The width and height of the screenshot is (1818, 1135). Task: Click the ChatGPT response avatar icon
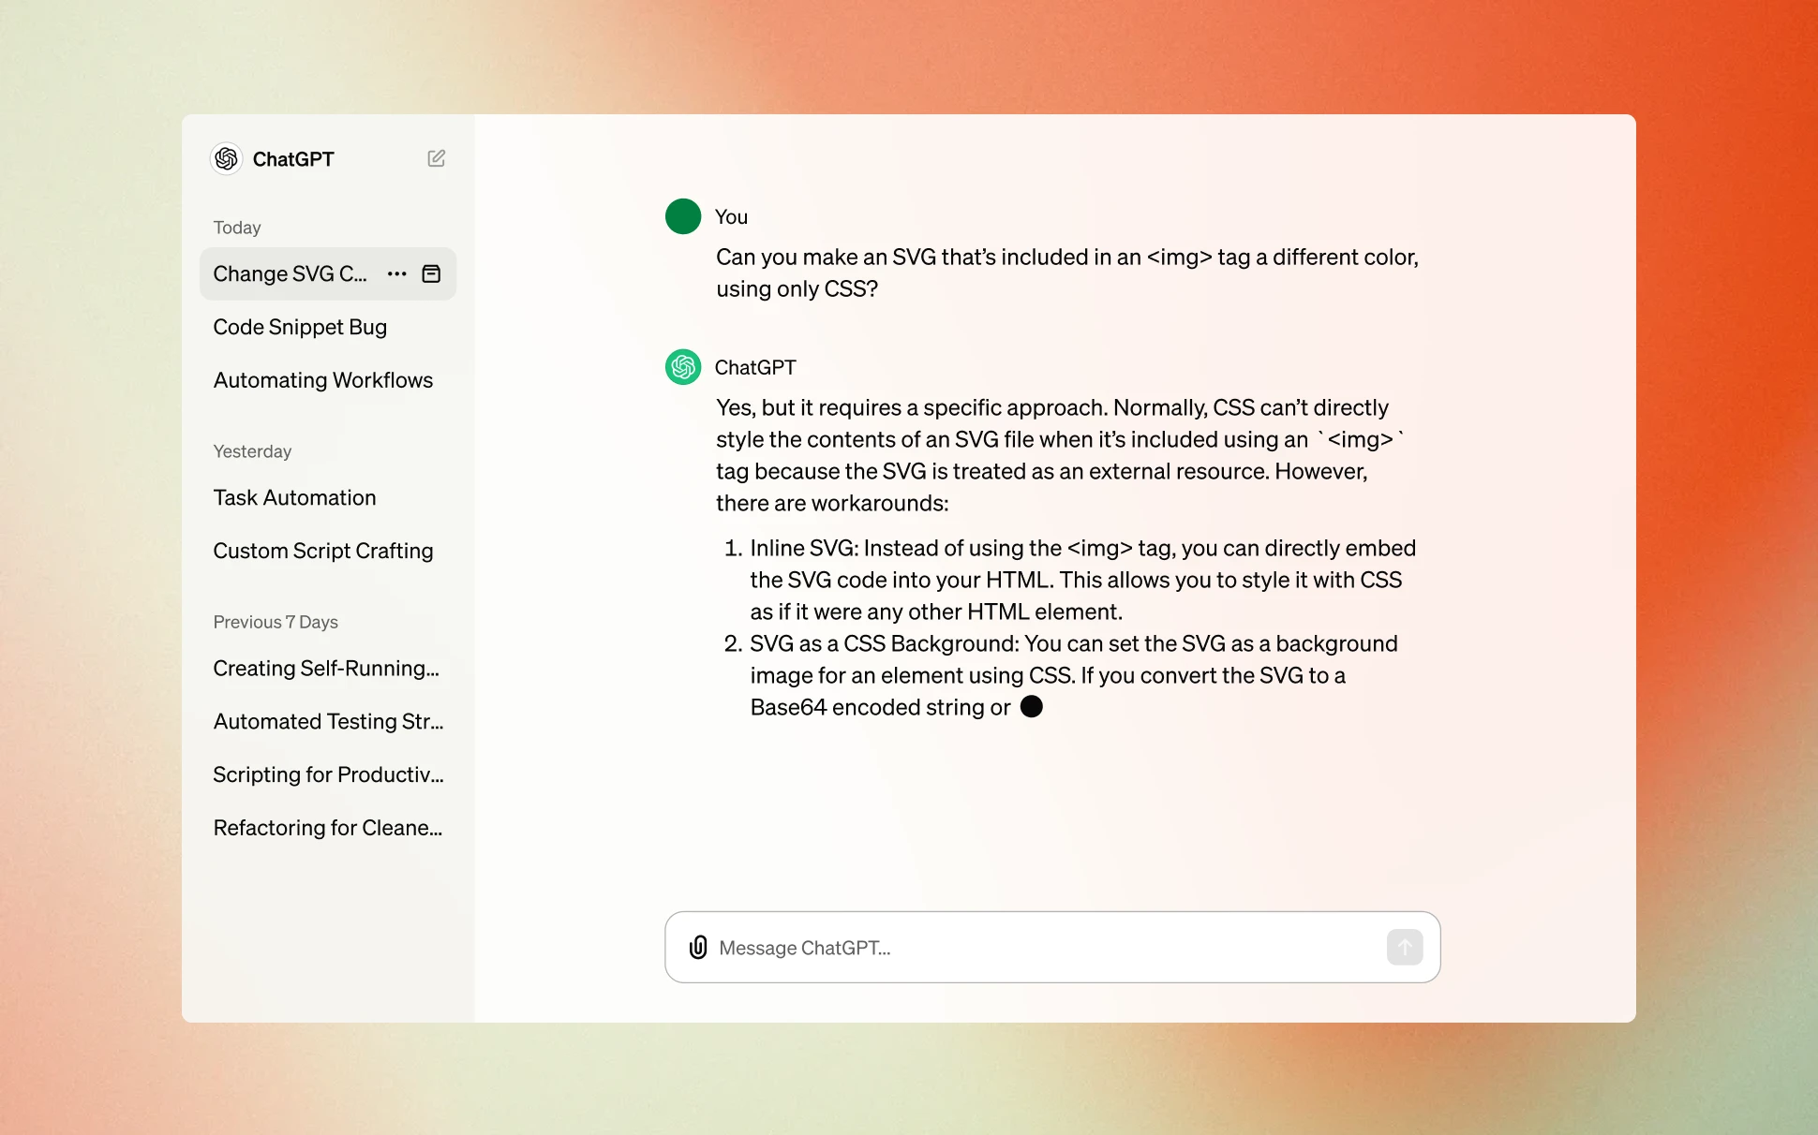click(x=683, y=367)
